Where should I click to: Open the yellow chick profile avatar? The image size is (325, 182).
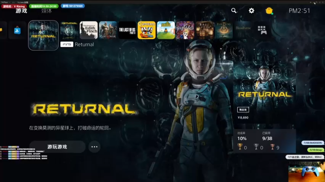(x=269, y=11)
